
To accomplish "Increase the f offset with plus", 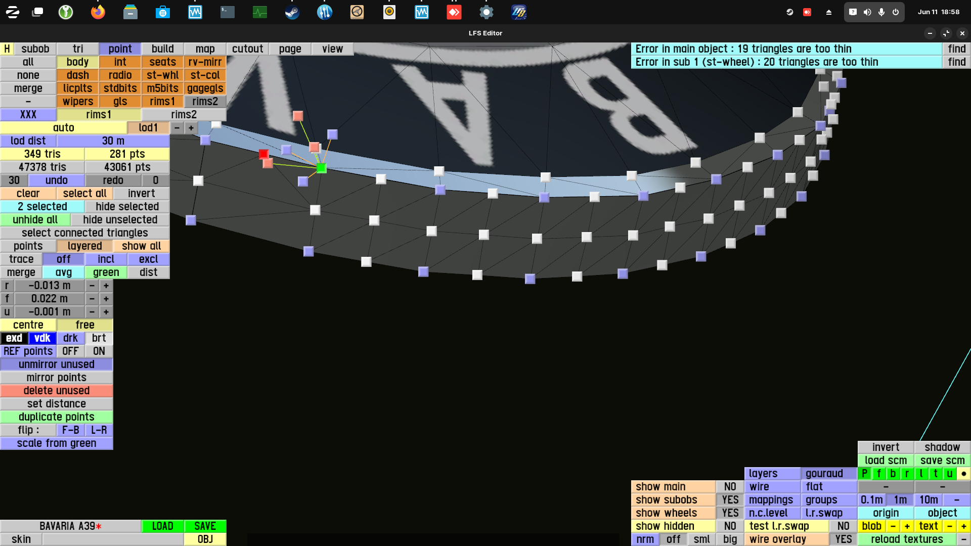I will (106, 298).
